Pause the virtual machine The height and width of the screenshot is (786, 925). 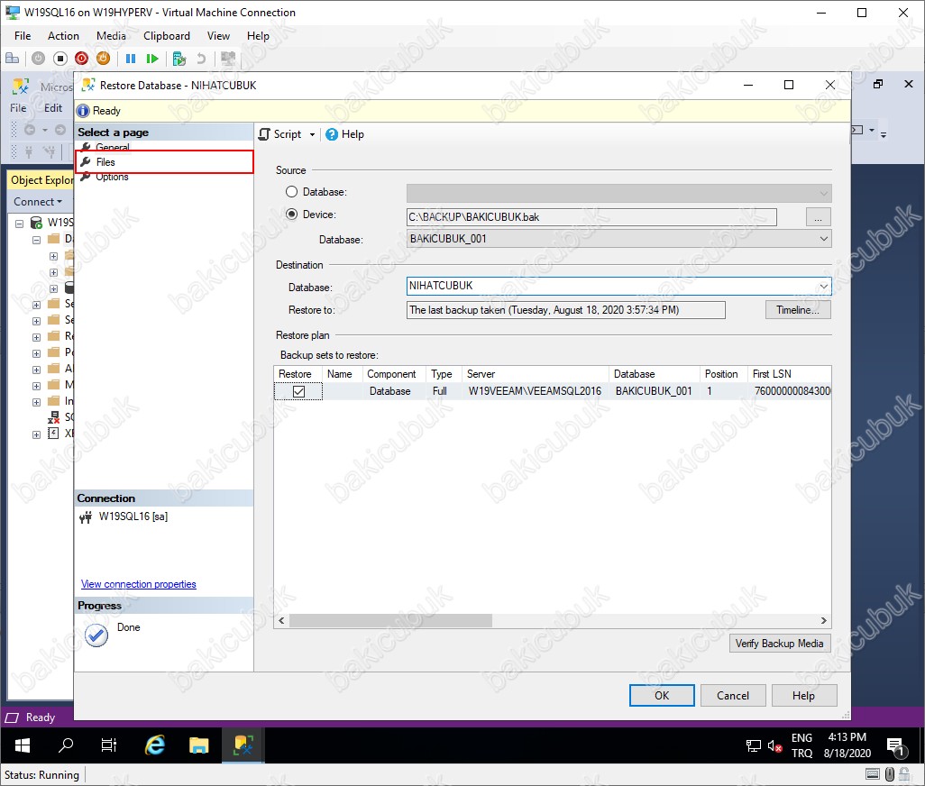131,59
